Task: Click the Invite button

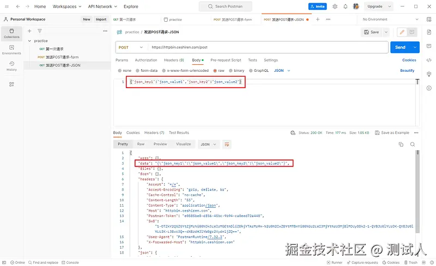Action: (318, 7)
